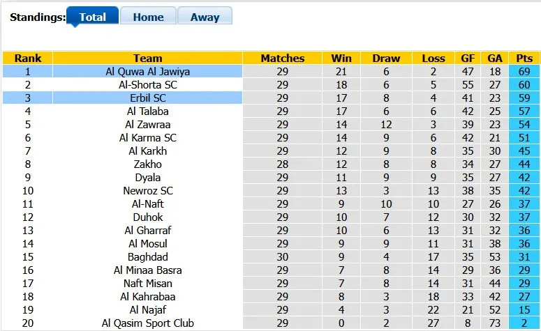
Task: Click the Matches column header
Action: pyautogui.click(x=282, y=59)
